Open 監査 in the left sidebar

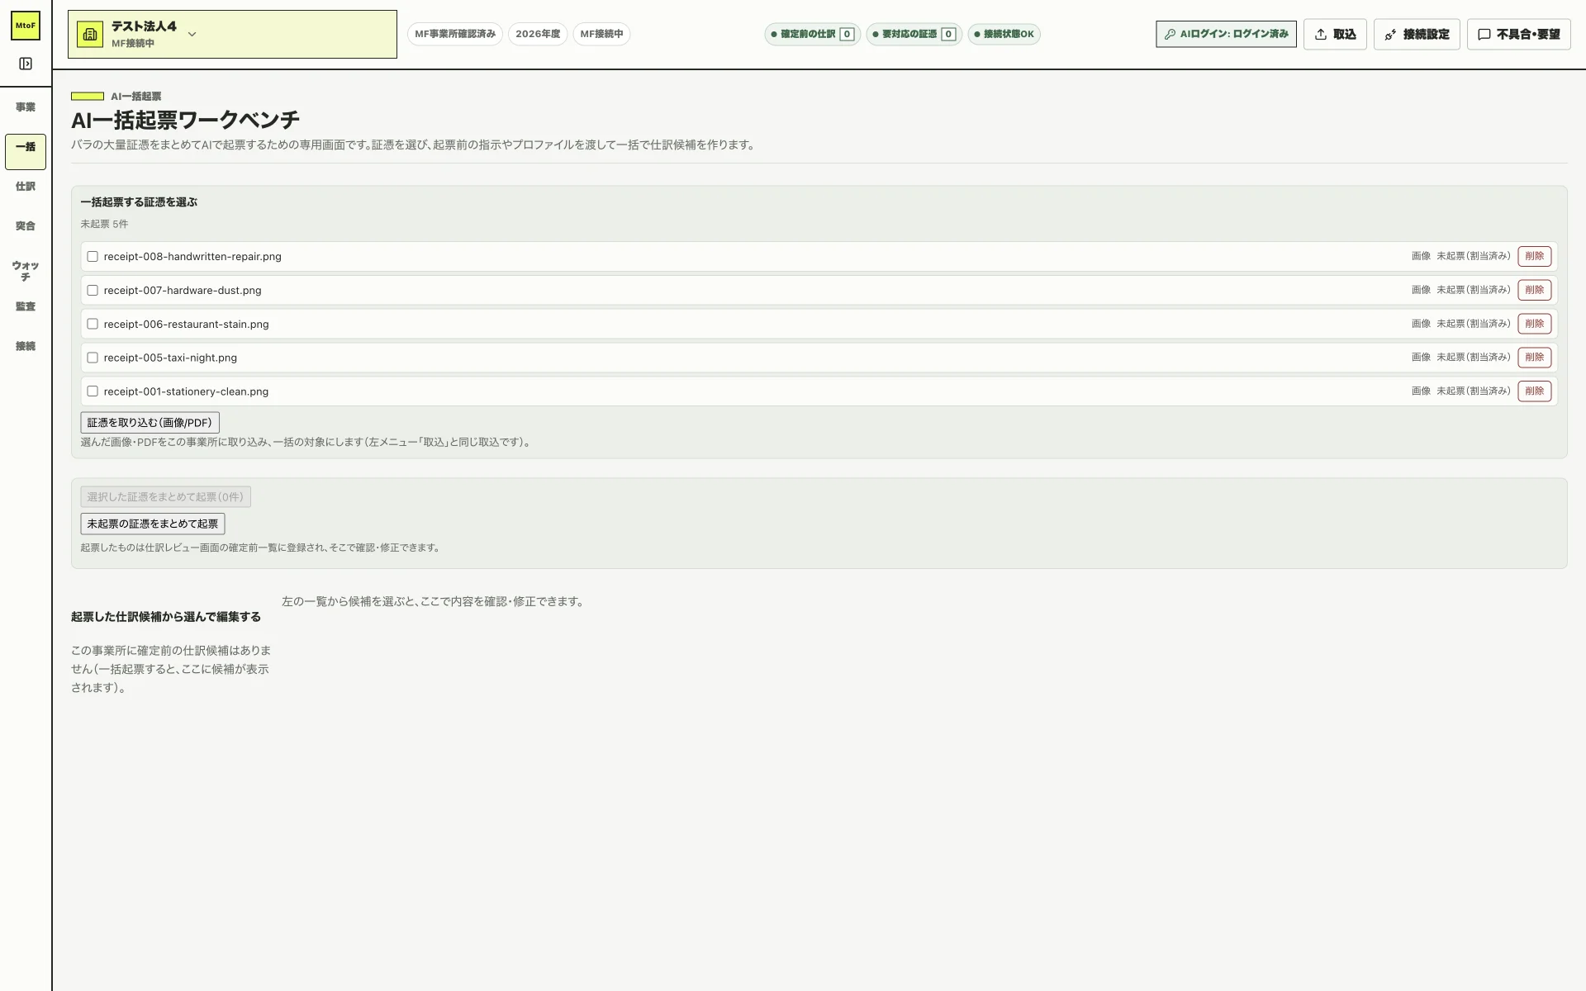pos(26,306)
